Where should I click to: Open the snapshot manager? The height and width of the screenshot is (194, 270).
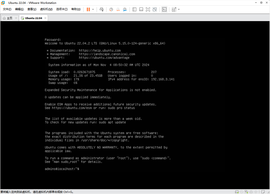tap(125, 9)
